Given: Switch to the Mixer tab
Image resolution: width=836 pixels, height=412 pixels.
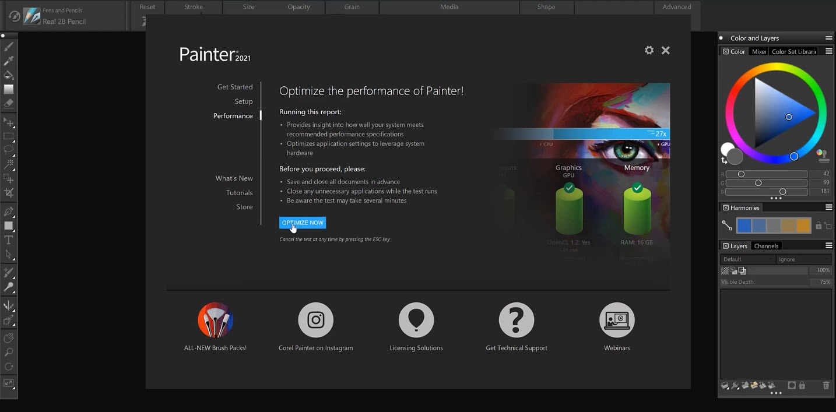Looking at the screenshot, I should point(758,51).
